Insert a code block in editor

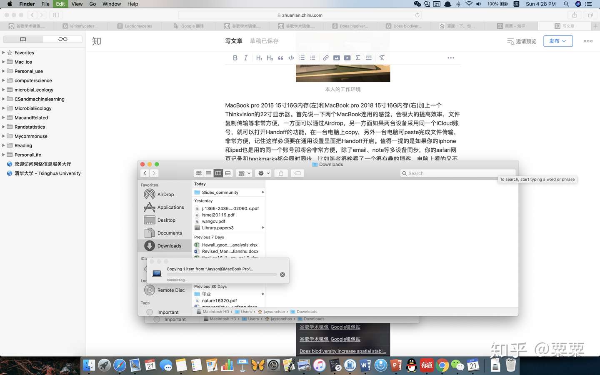[x=291, y=58]
